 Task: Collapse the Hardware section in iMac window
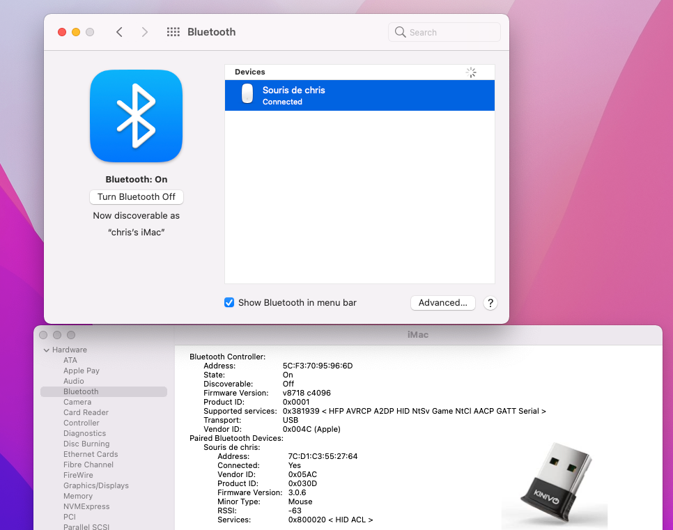click(47, 350)
